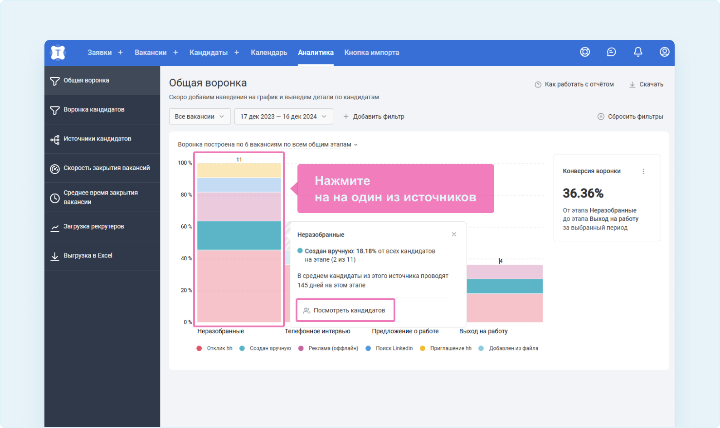Click download icon beside Выгрузка в Excel
720x428 pixels.
[55, 257]
